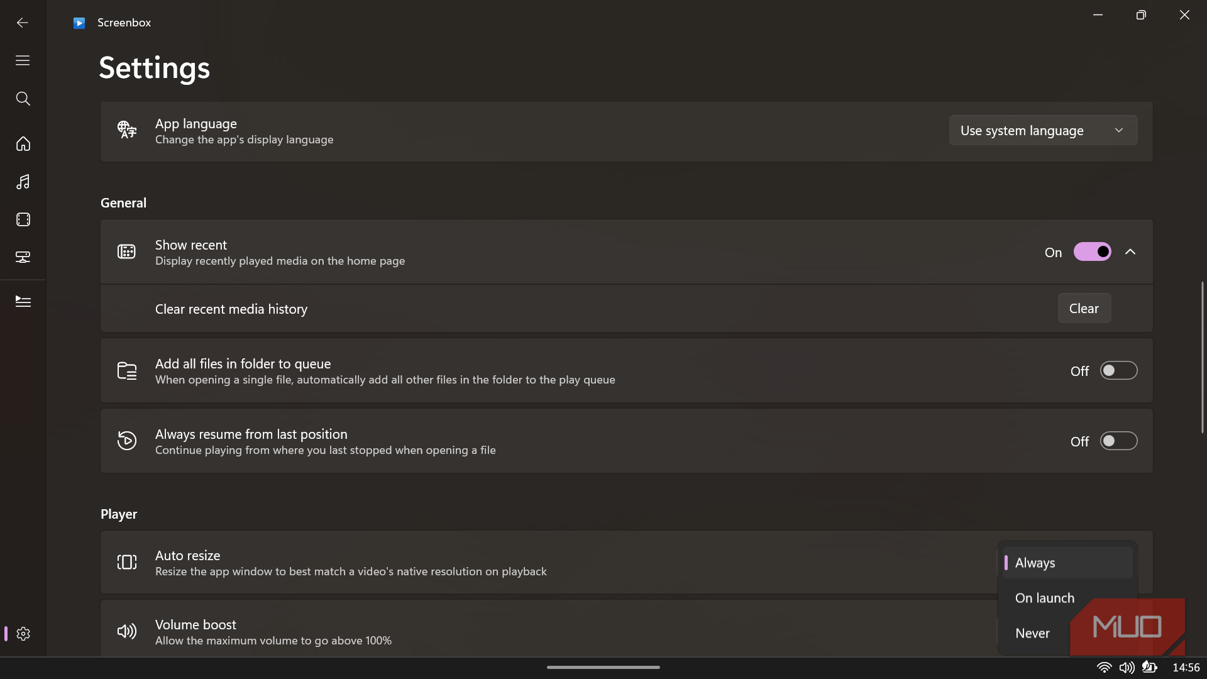Select On launch option

click(1067, 598)
